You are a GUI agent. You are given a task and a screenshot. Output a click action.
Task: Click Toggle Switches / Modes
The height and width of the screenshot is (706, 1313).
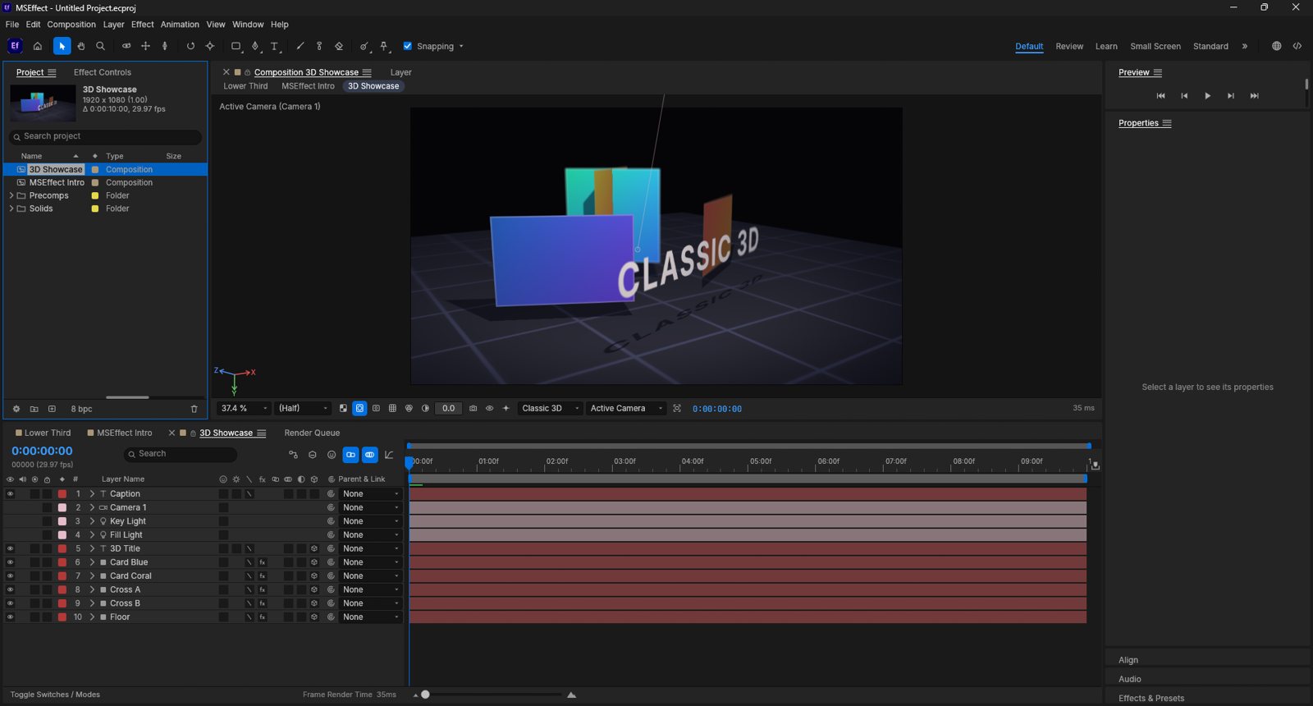tap(55, 695)
